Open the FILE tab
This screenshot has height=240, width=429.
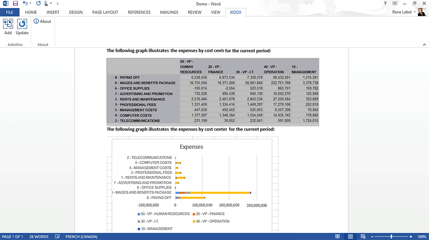(9, 12)
